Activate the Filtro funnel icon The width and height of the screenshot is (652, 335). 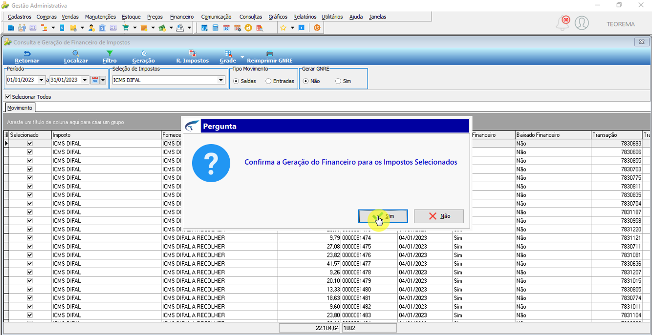click(x=109, y=54)
